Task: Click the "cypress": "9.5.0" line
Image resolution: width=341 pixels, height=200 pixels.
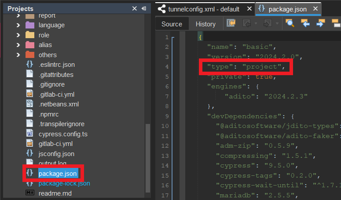Action: [257, 165]
